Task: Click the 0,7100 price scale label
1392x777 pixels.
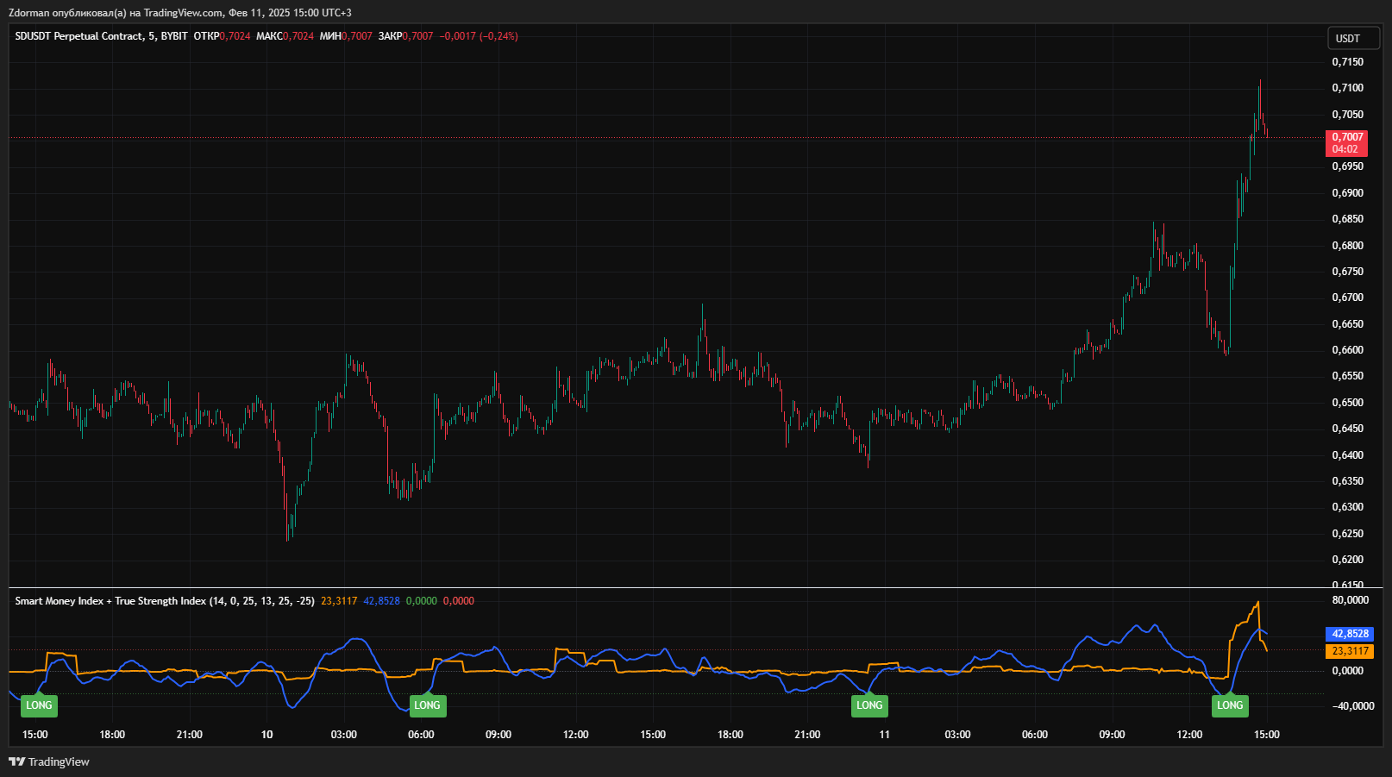Action: coord(1348,88)
